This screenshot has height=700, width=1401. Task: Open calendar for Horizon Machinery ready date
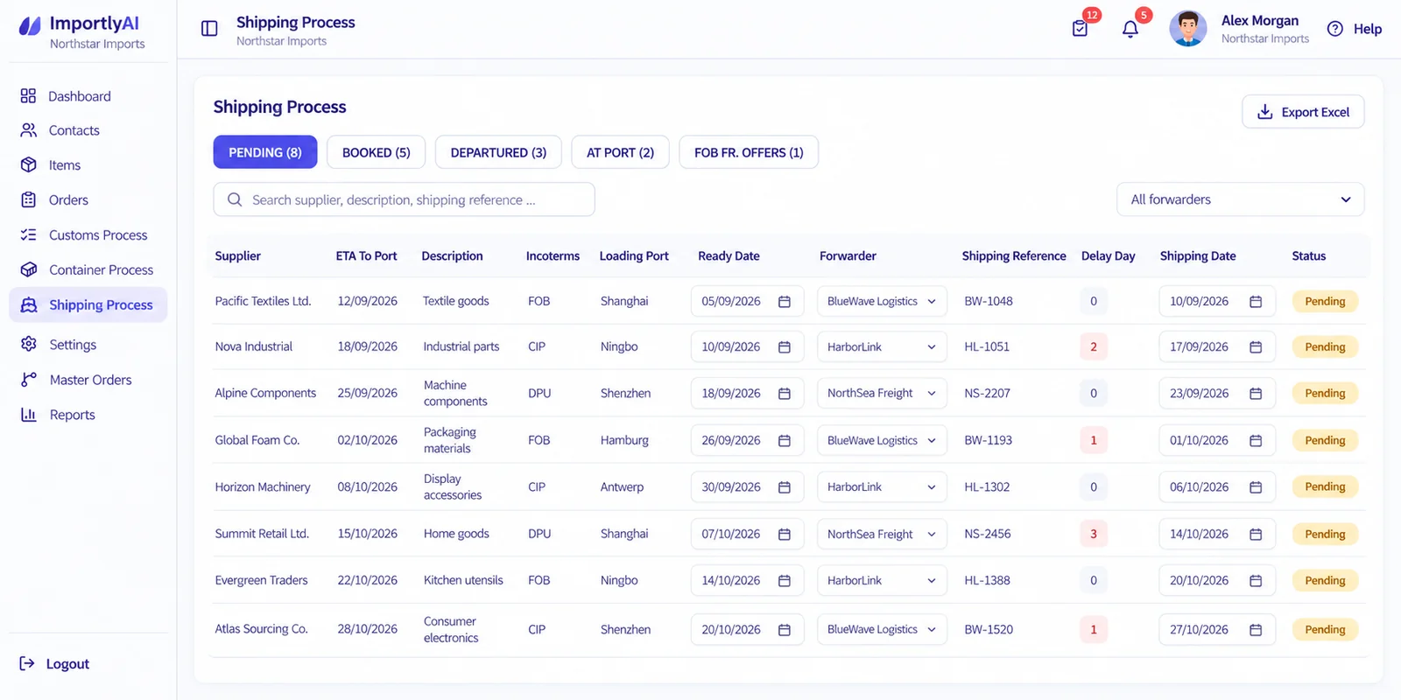pos(785,487)
